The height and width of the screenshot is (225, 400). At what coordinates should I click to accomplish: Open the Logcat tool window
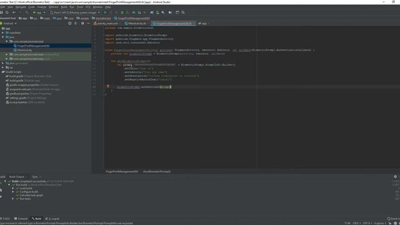click(52, 219)
